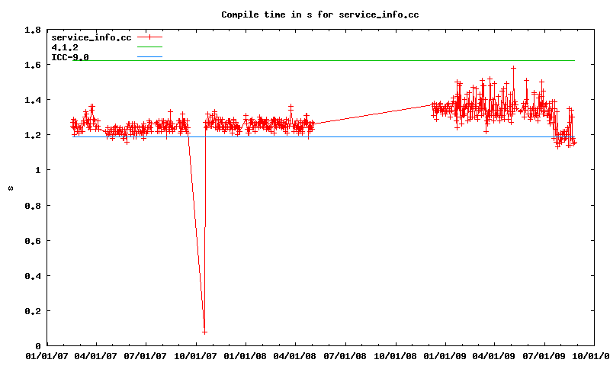Click the 4.1.2 legend line sample
Viewport: 610px width, 366px height.
149,47
